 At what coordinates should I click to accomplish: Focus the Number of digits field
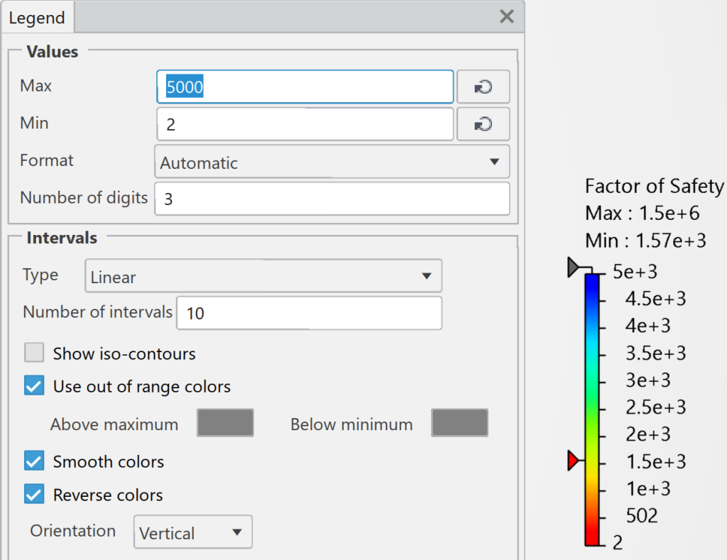(332, 199)
